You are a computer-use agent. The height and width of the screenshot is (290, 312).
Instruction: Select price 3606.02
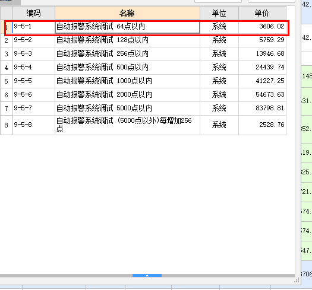[x=262, y=27]
